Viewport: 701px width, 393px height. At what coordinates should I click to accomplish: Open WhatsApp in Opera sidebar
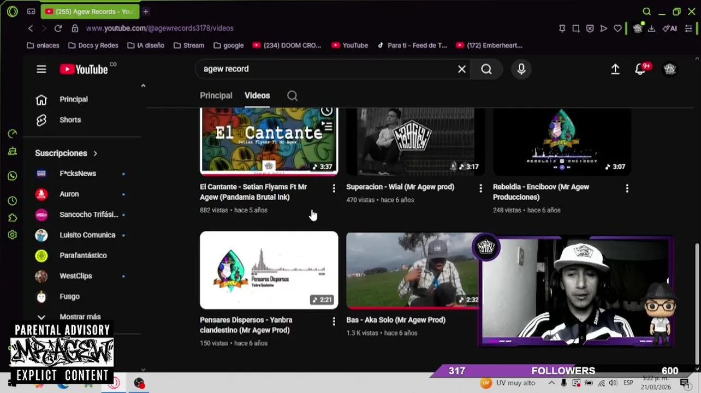click(12, 176)
